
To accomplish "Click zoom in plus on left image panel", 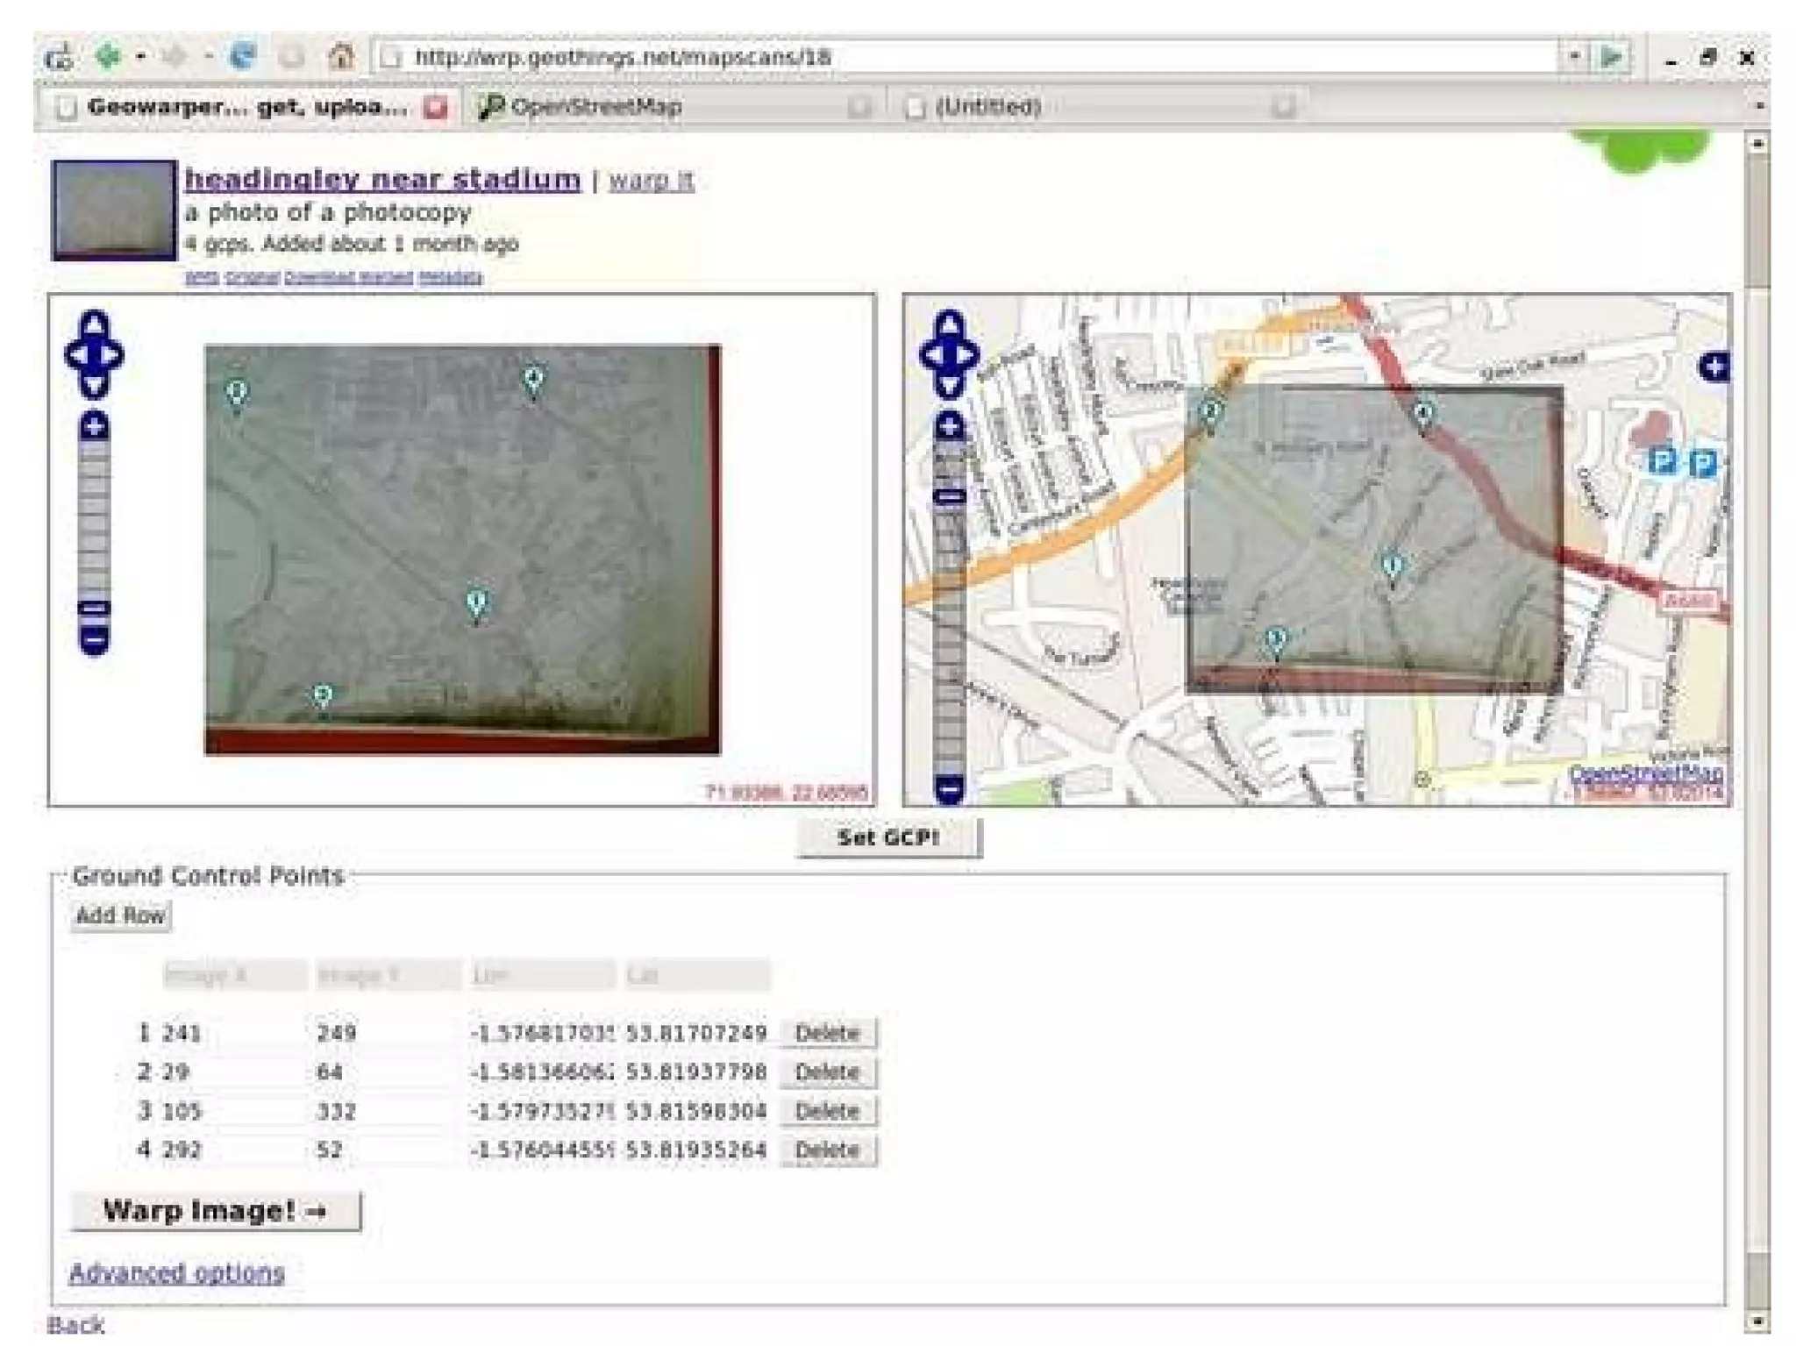I will pyautogui.click(x=94, y=426).
